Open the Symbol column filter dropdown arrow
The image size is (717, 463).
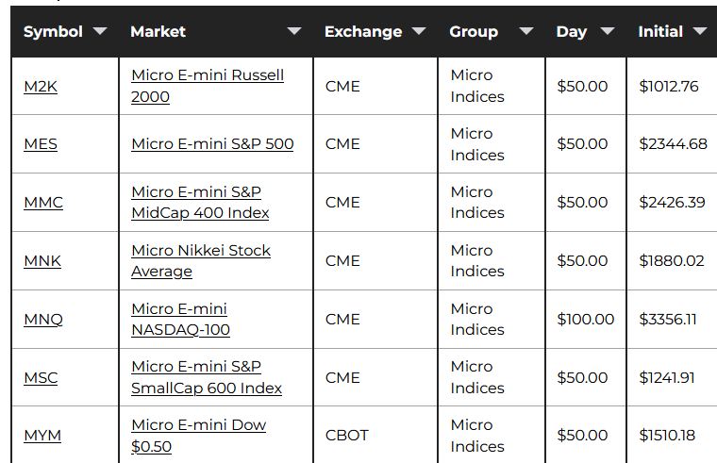click(101, 32)
